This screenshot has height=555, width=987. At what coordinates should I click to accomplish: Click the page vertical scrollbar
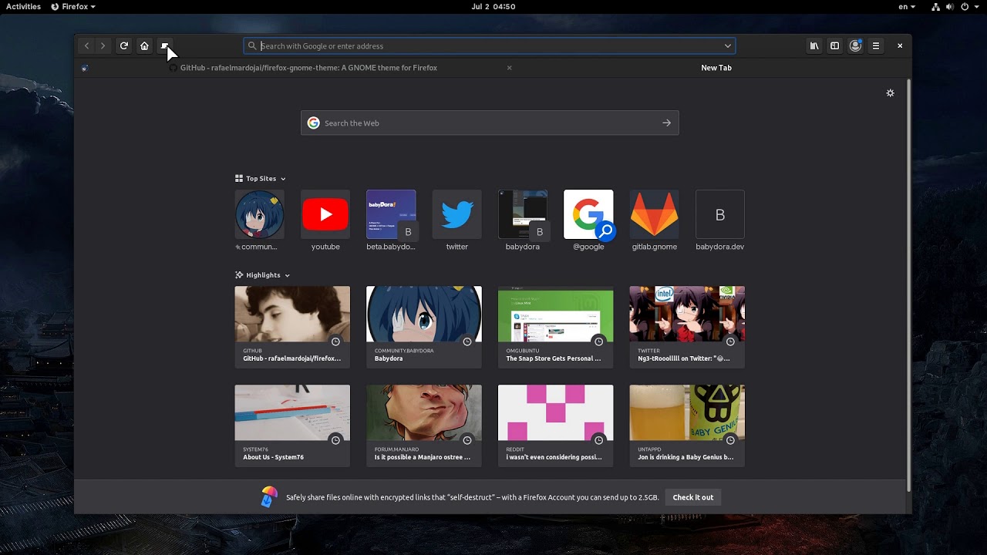point(908,285)
